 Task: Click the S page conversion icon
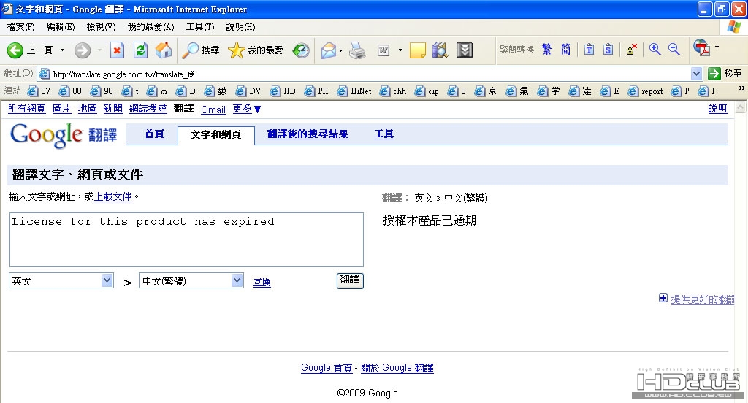pos(608,49)
